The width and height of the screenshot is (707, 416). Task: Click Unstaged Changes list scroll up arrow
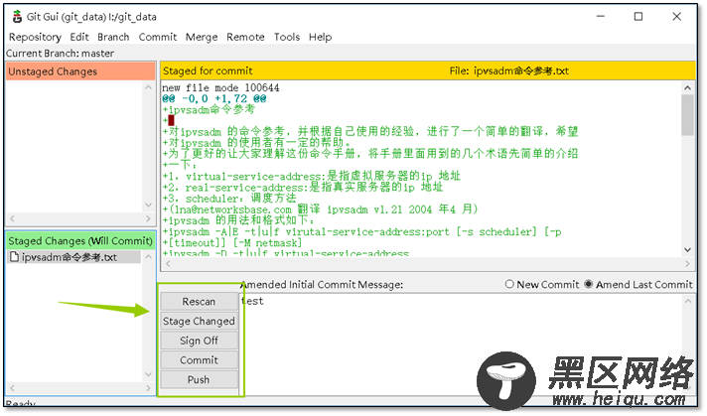pos(148,87)
